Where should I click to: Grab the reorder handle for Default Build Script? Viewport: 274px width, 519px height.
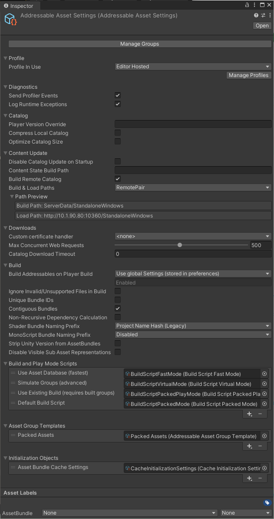[x=13, y=403]
